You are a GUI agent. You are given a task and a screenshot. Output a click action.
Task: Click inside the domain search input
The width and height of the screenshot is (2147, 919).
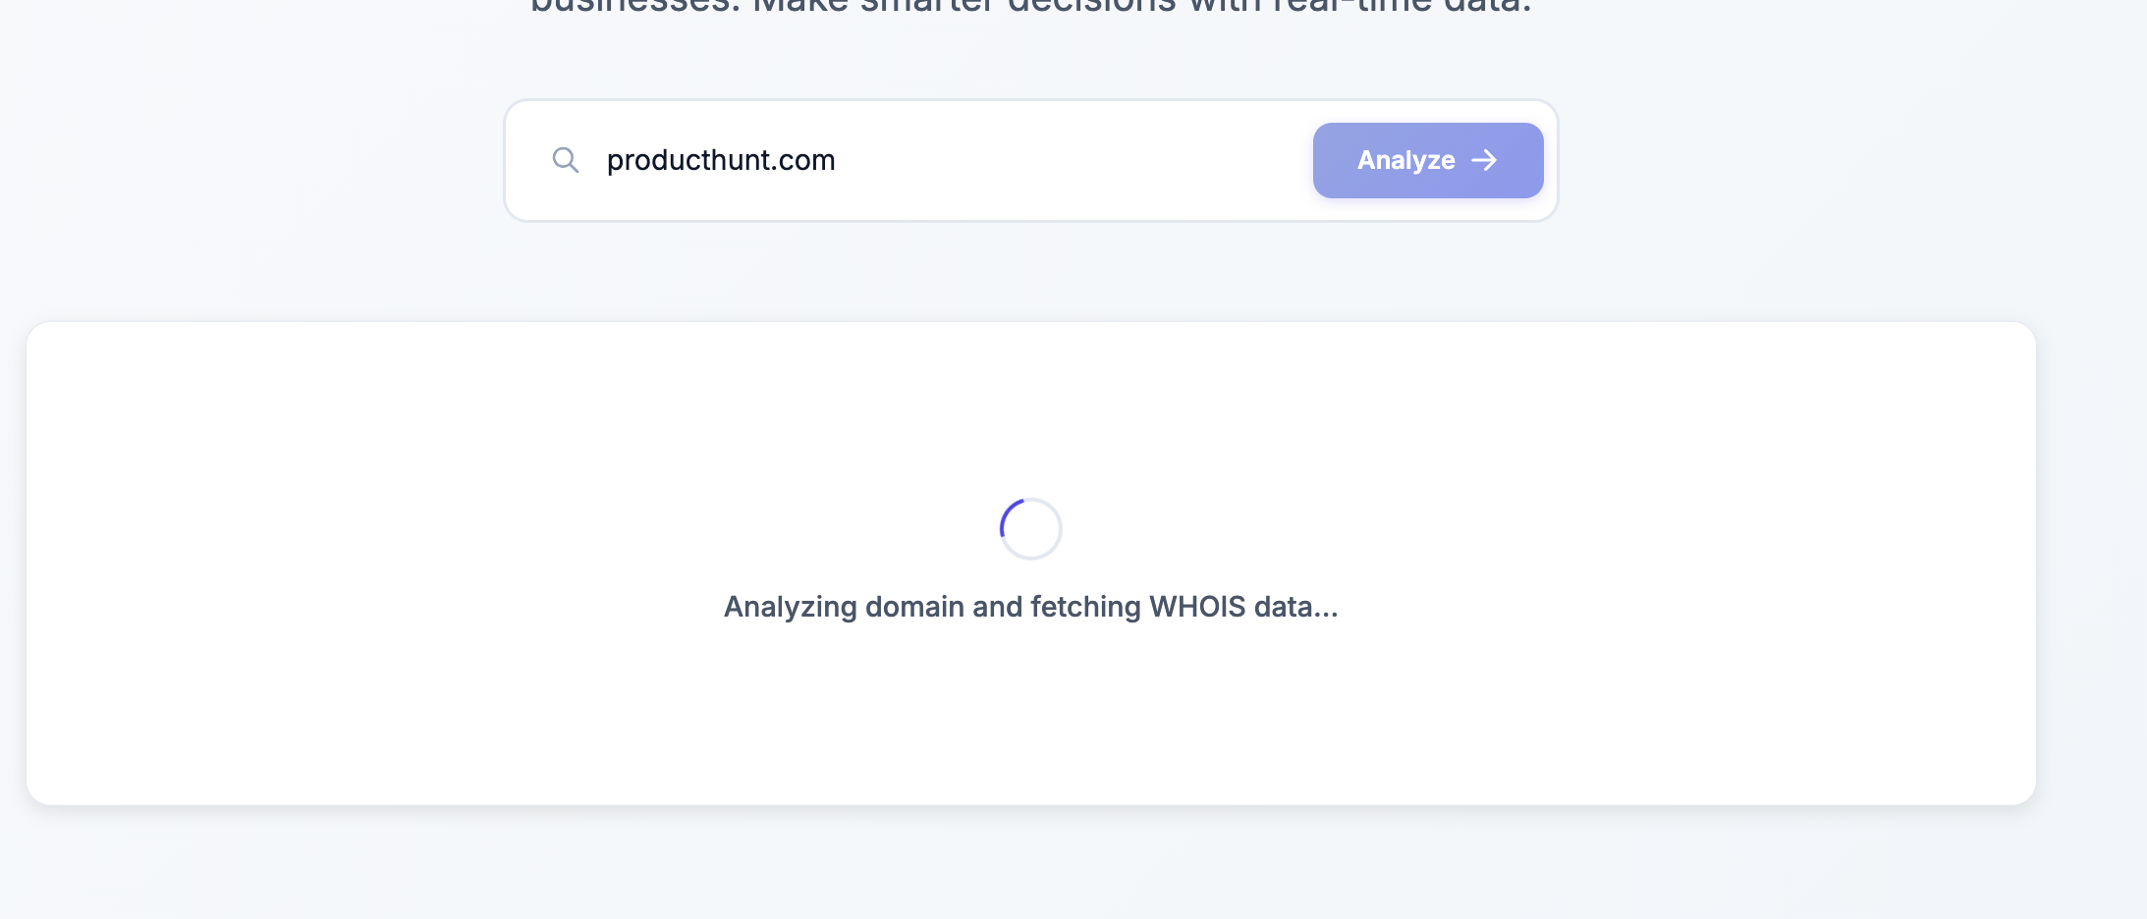coord(933,159)
